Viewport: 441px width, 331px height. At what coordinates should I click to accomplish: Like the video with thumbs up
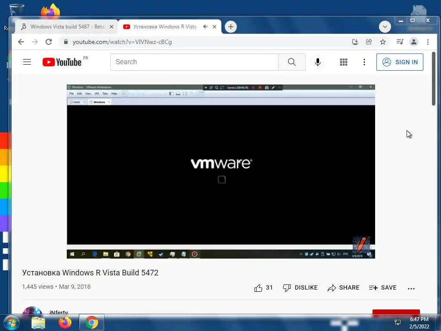point(264,287)
